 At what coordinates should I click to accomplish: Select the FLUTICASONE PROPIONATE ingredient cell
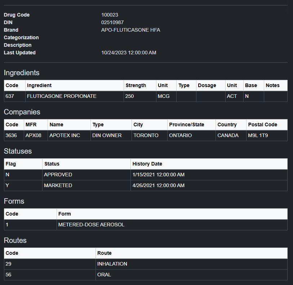pos(62,96)
